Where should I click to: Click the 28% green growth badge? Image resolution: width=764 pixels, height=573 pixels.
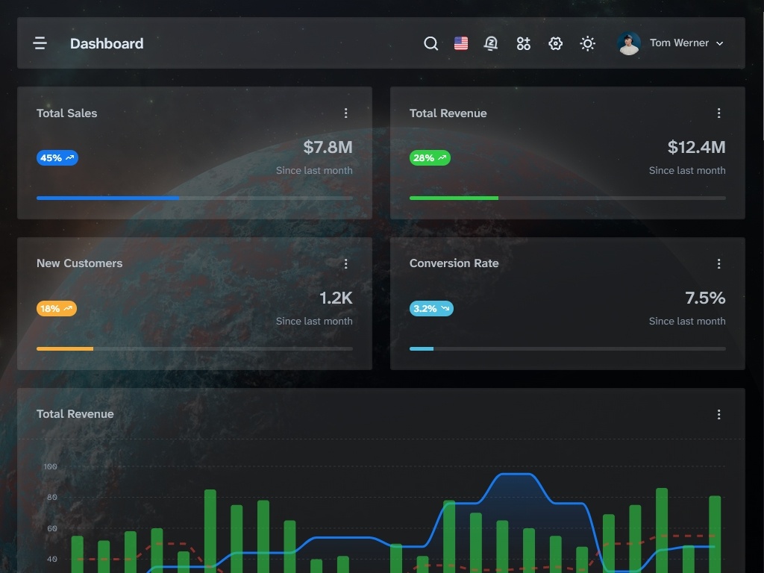click(x=430, y=158)
